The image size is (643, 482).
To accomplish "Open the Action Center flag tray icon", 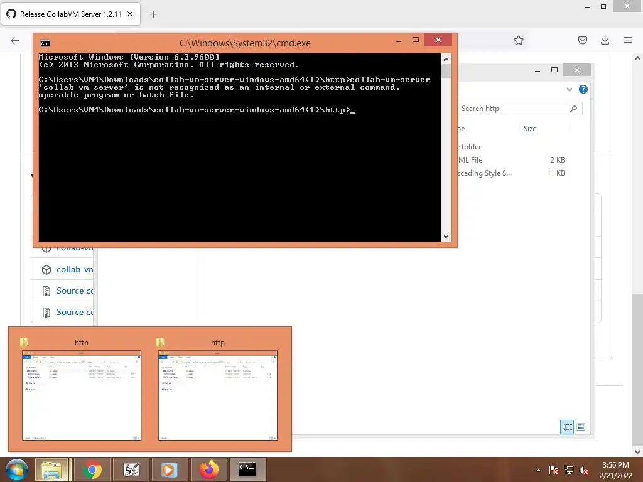I will pyautogui.click(x=553, y=470).
